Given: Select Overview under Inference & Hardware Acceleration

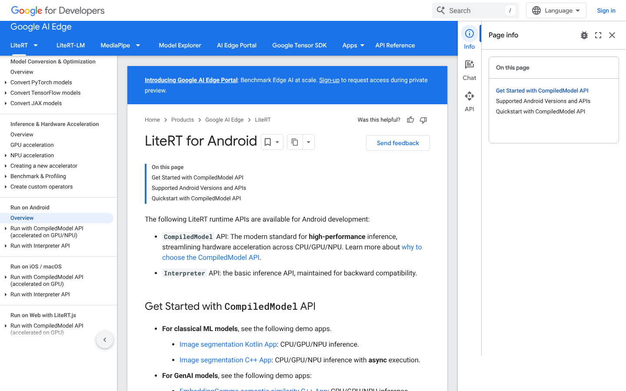Looking at the screenshot, I should [22, 135].
